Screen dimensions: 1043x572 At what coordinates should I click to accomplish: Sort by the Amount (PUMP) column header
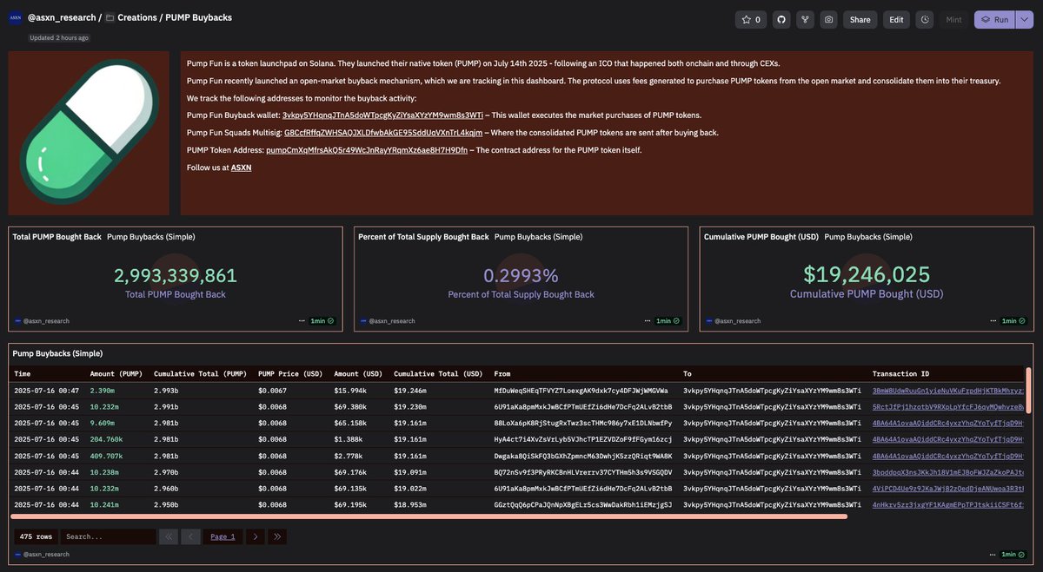pyautogui.click(x=116, y=374)
